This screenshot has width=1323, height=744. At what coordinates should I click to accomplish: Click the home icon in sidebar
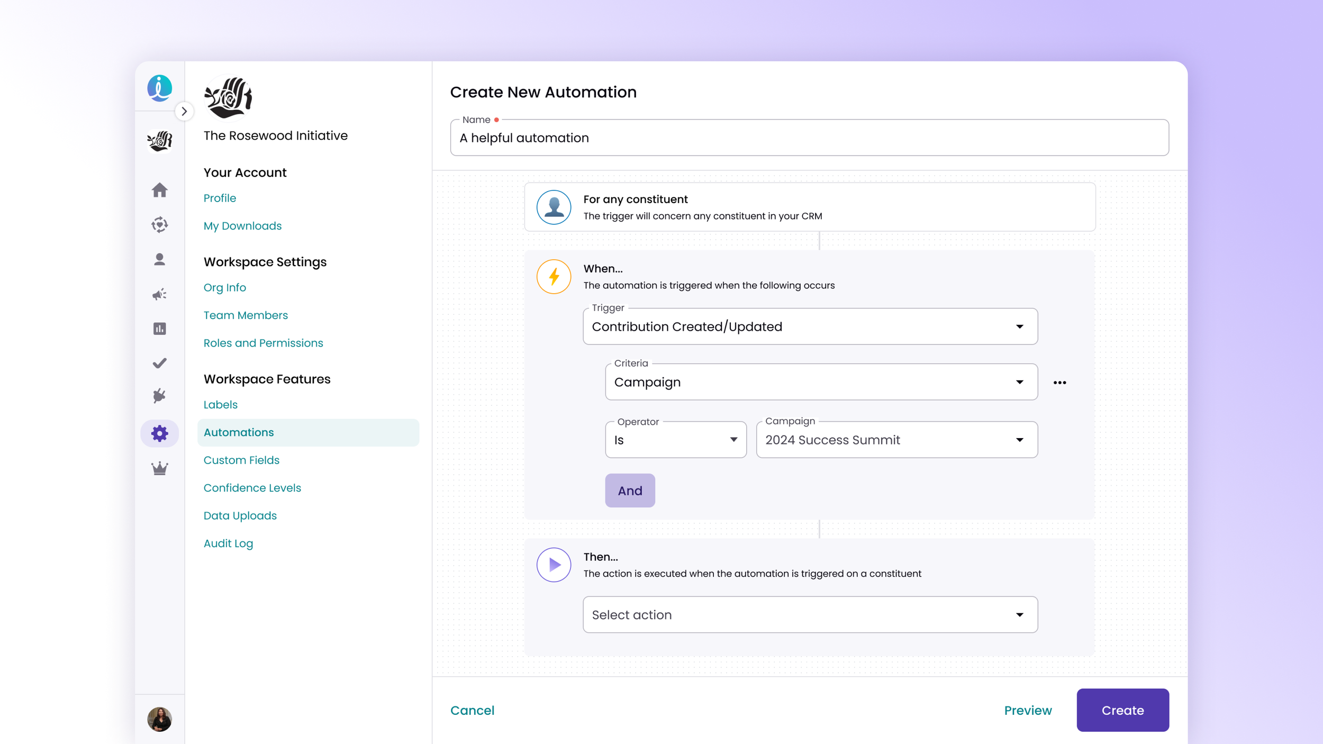point(159,190)
